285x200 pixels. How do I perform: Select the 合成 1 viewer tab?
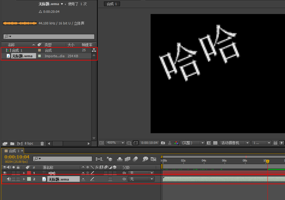coord(112,4)
